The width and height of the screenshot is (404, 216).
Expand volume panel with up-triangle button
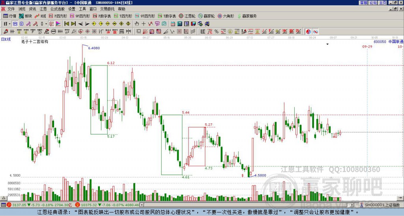(4, 198)
